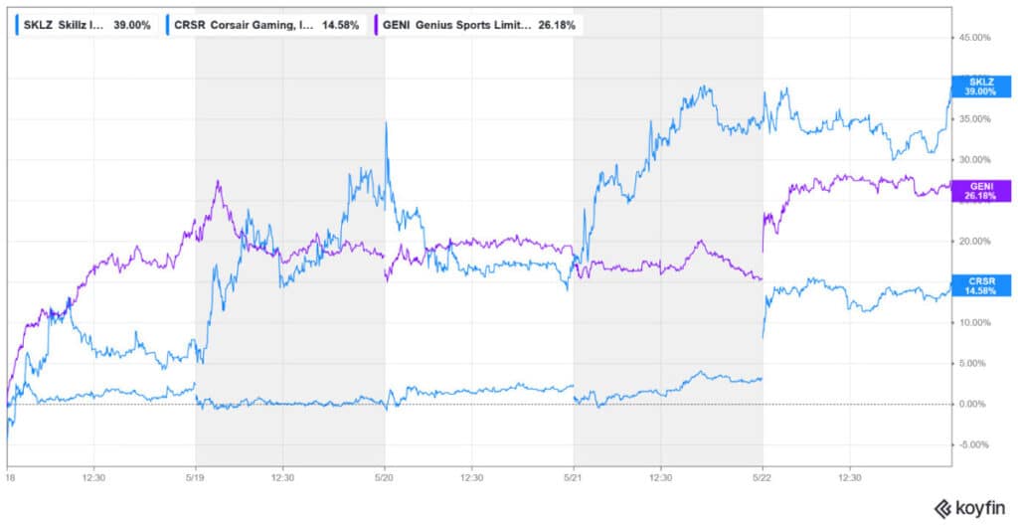Click the 14.58% value in CRSR legend
Image resolution: width=1018 pixels, height=526 pixels.
point(340,25)
